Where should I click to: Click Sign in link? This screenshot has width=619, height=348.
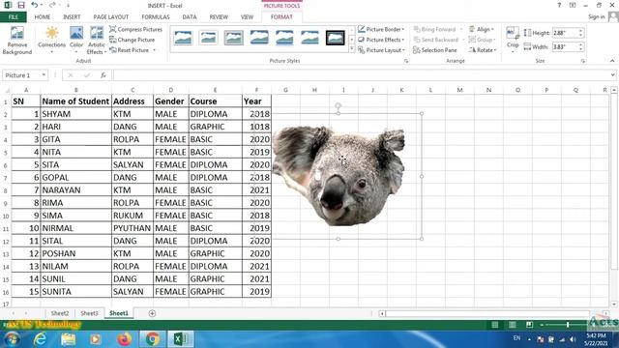pyautogui.click(x=596, y=17)
